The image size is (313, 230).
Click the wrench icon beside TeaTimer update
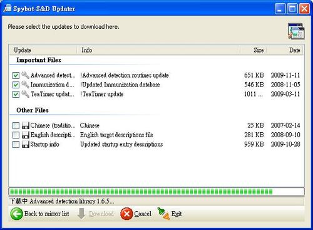25,94
